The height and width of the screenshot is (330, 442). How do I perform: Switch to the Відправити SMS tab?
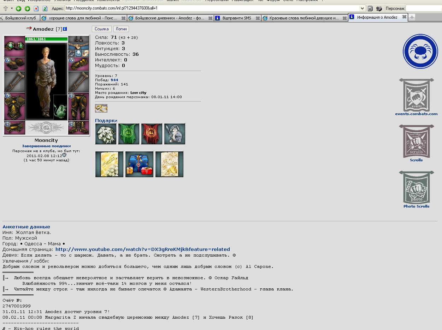pyautogui.click(x=237, y=18)
